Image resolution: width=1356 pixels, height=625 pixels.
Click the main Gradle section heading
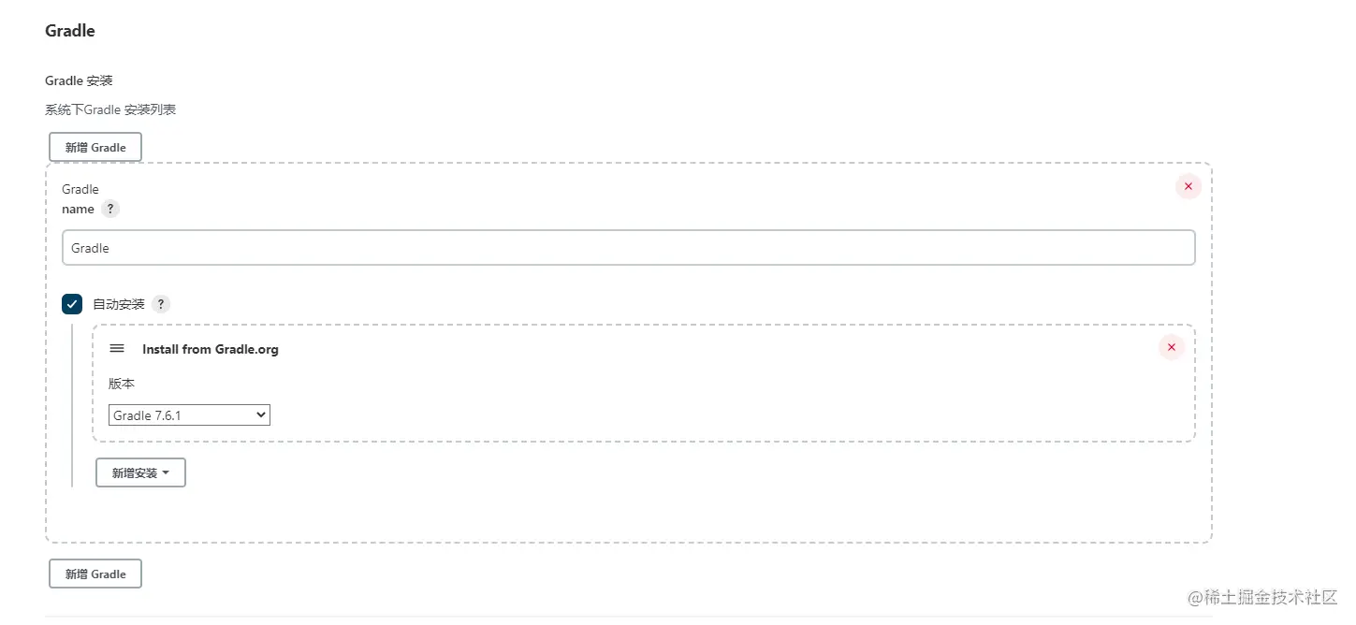point(70,31)
